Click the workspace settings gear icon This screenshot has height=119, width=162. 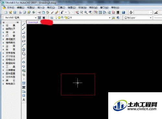pos(40,18)
